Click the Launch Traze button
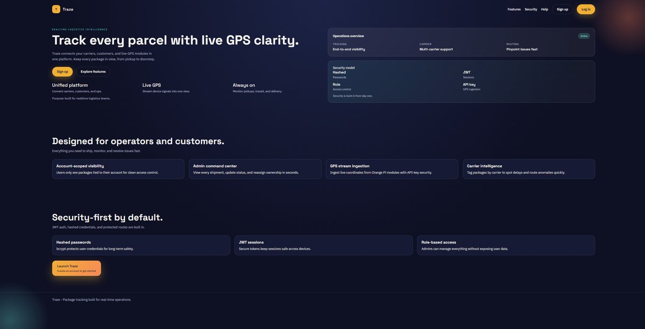Image resolution: width=645 pixels, height=329 pixels. coord(76,268)
